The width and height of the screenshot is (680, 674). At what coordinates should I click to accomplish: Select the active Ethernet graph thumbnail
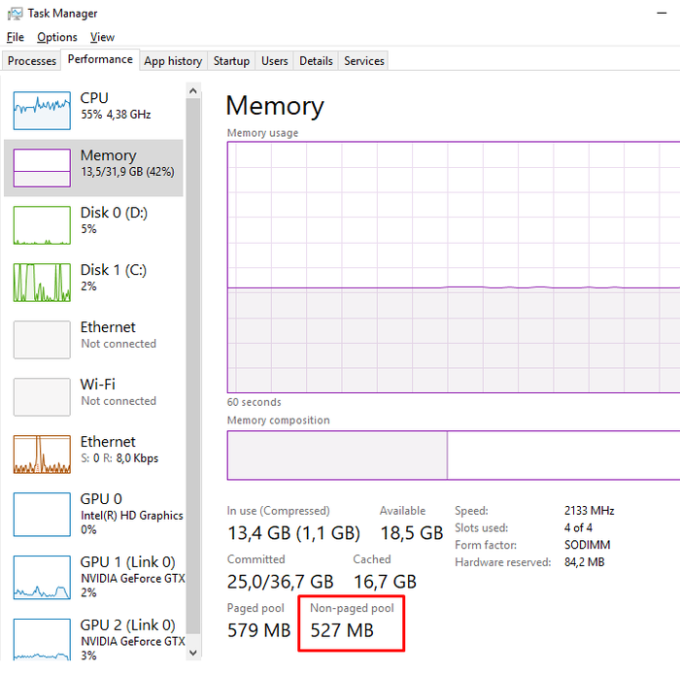tap(42, 455)
